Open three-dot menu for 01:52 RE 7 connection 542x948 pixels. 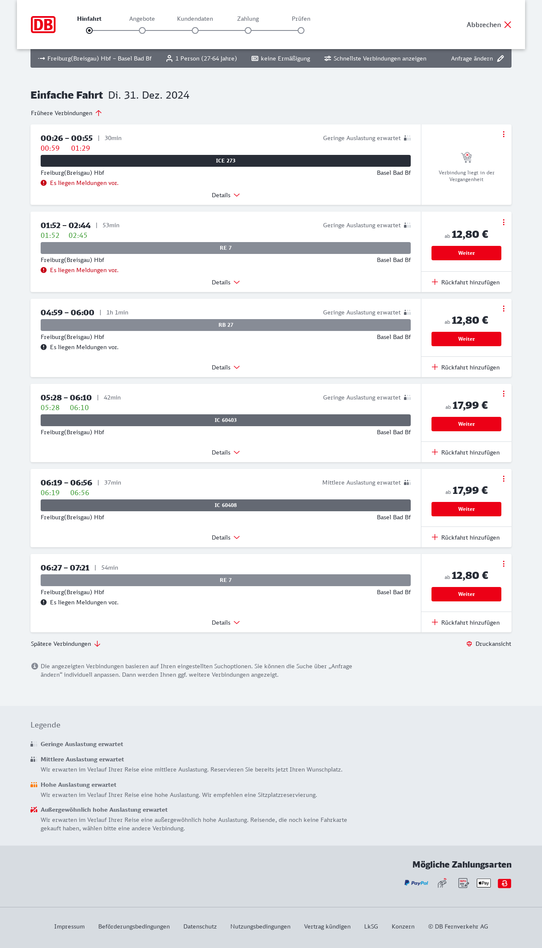click(503, 222)
